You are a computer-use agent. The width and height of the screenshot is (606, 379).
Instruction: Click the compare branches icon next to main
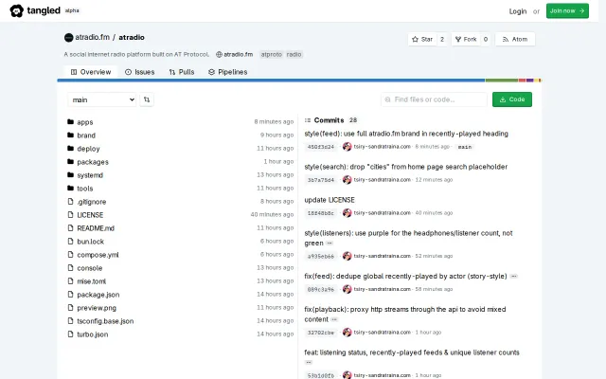click(x=147, y=99)
